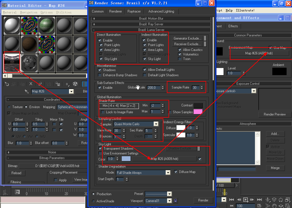Select the Dolly Camera viewport tool
The height and width of the screenshot is (208, 292).
point(267,200)
